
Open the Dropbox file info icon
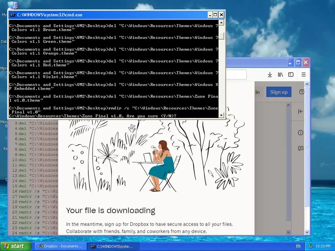300,133
